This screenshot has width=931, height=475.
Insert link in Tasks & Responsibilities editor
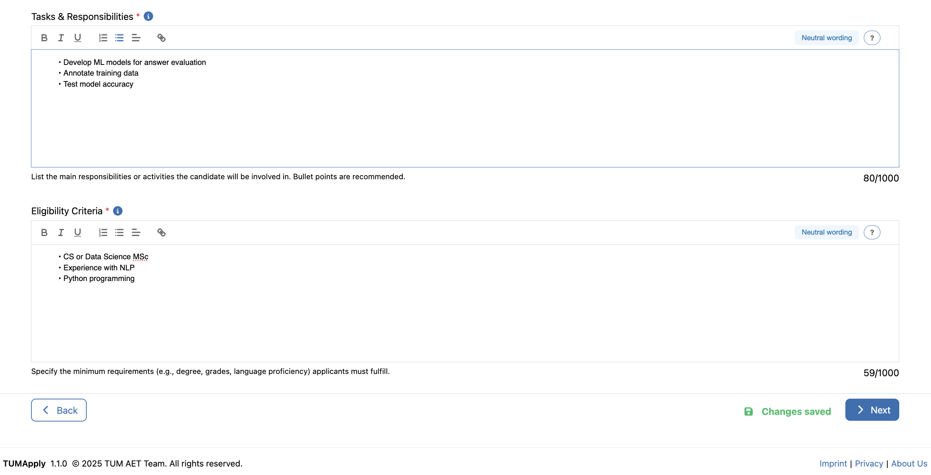click(x=161, y=38)
